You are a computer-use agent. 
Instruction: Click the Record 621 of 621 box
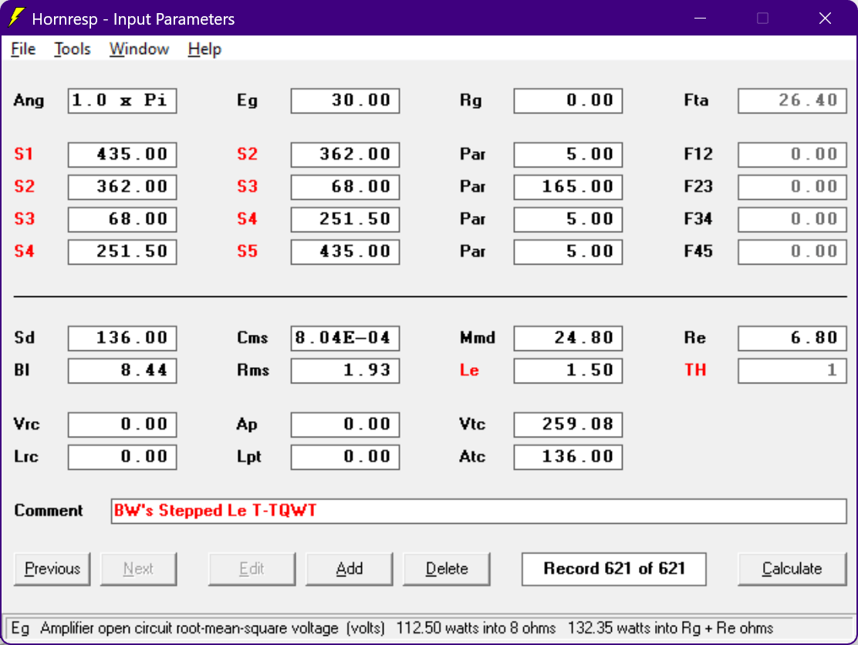(614, 569)
